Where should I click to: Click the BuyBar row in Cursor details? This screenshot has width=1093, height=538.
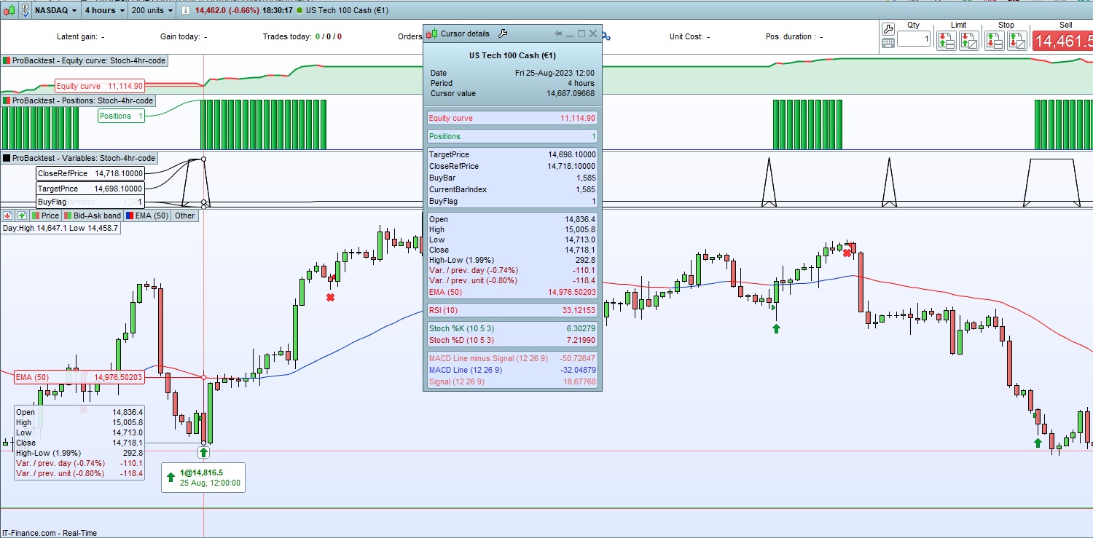(x=512, y=178)
